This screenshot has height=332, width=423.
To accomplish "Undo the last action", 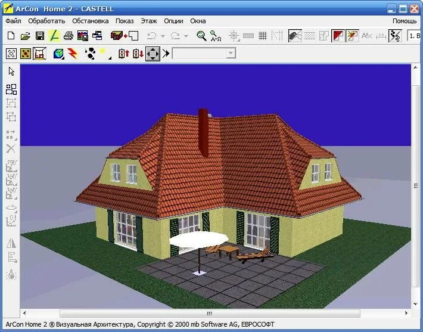I will point(153,36).
